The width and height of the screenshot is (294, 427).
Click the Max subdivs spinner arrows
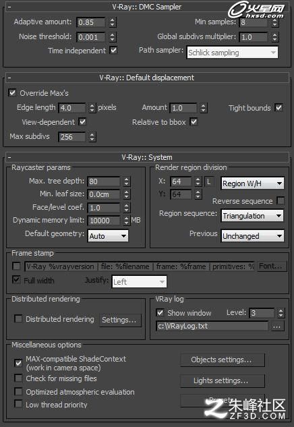92,137
